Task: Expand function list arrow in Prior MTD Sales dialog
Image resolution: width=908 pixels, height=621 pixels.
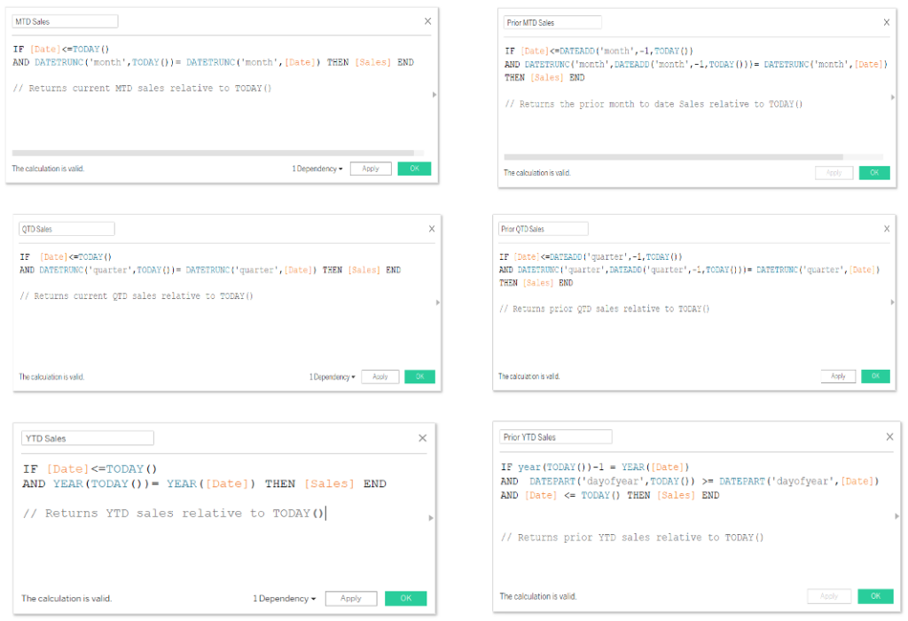Action: (892, 98)
